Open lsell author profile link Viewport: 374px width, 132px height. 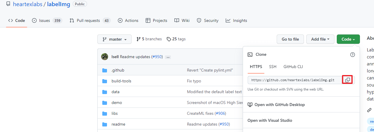click(x=115, y=57)
